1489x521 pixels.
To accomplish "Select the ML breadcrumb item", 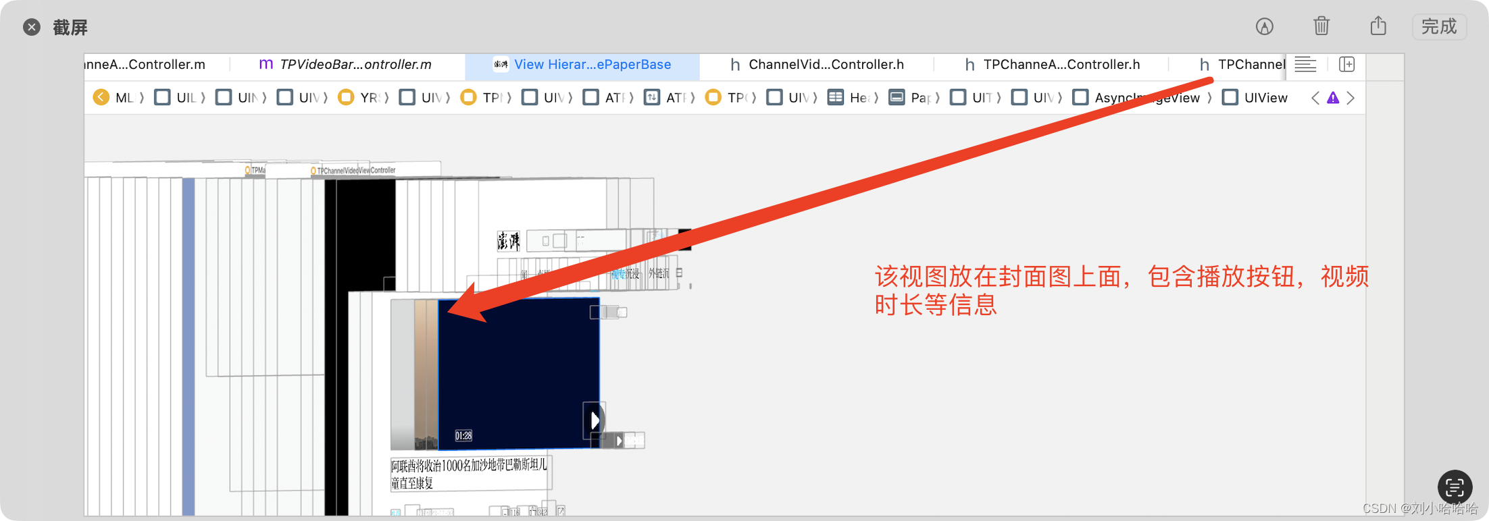I will point(124,98).
